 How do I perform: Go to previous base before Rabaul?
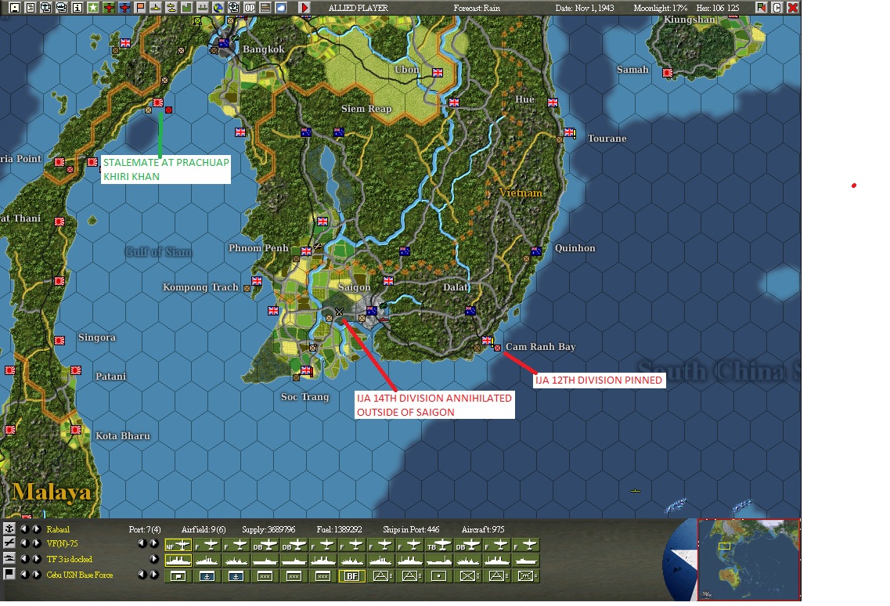pos(24,528)
